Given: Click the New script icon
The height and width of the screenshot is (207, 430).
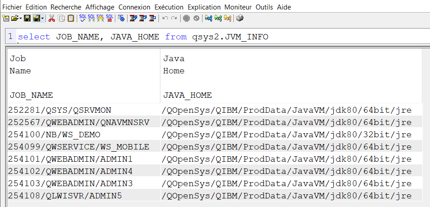Looking at the screenshot, I should [5, 18].
